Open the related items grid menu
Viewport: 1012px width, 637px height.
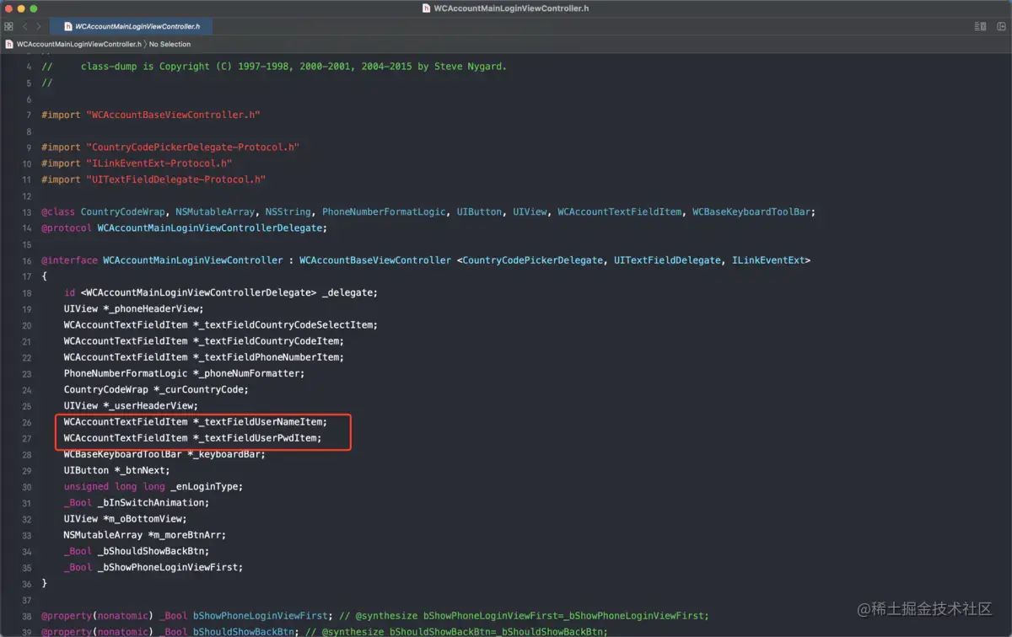click(8, 26)
